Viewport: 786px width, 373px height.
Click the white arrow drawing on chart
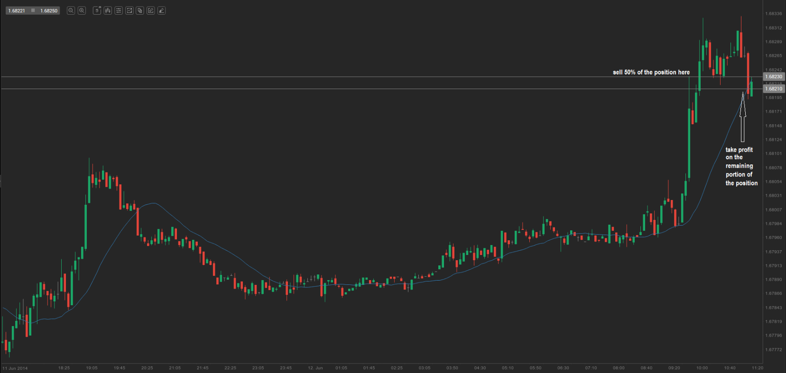click(x=743, y=117)
